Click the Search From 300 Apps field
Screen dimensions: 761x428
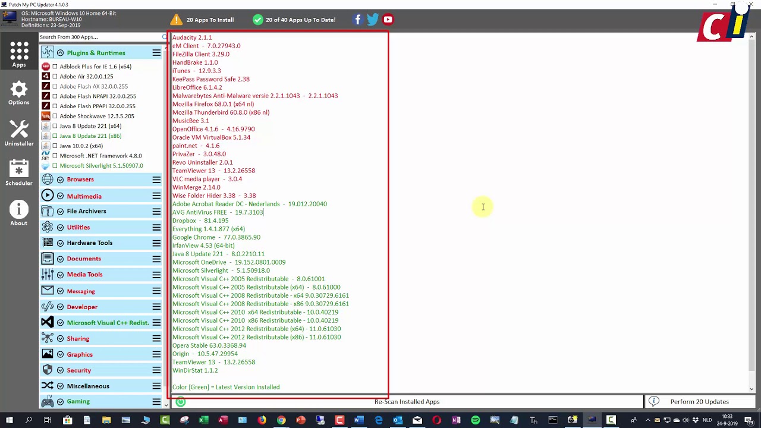100,37
